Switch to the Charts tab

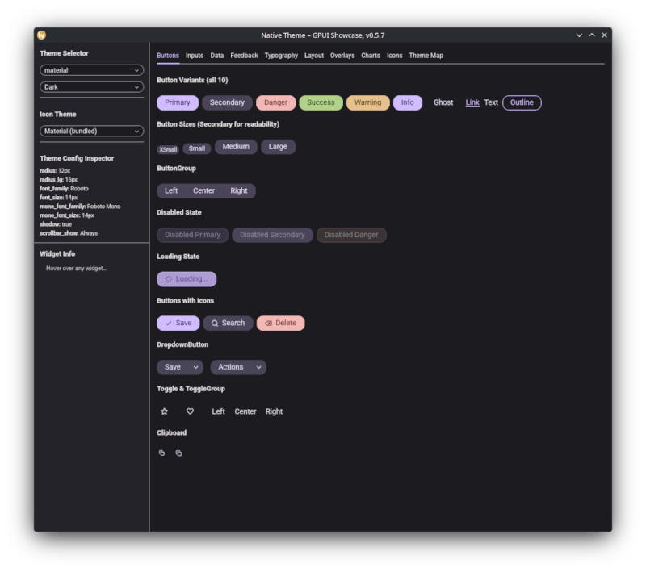tap(371, 56)
